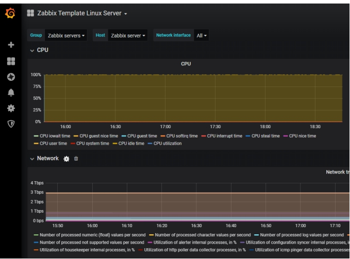Open the Network interface All dropdown
This screenshot has height=259, width=350.
point(201,35)
